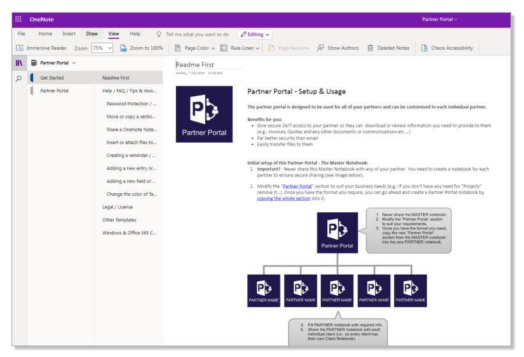Select the Get Started section

click(x=62, y=78)
